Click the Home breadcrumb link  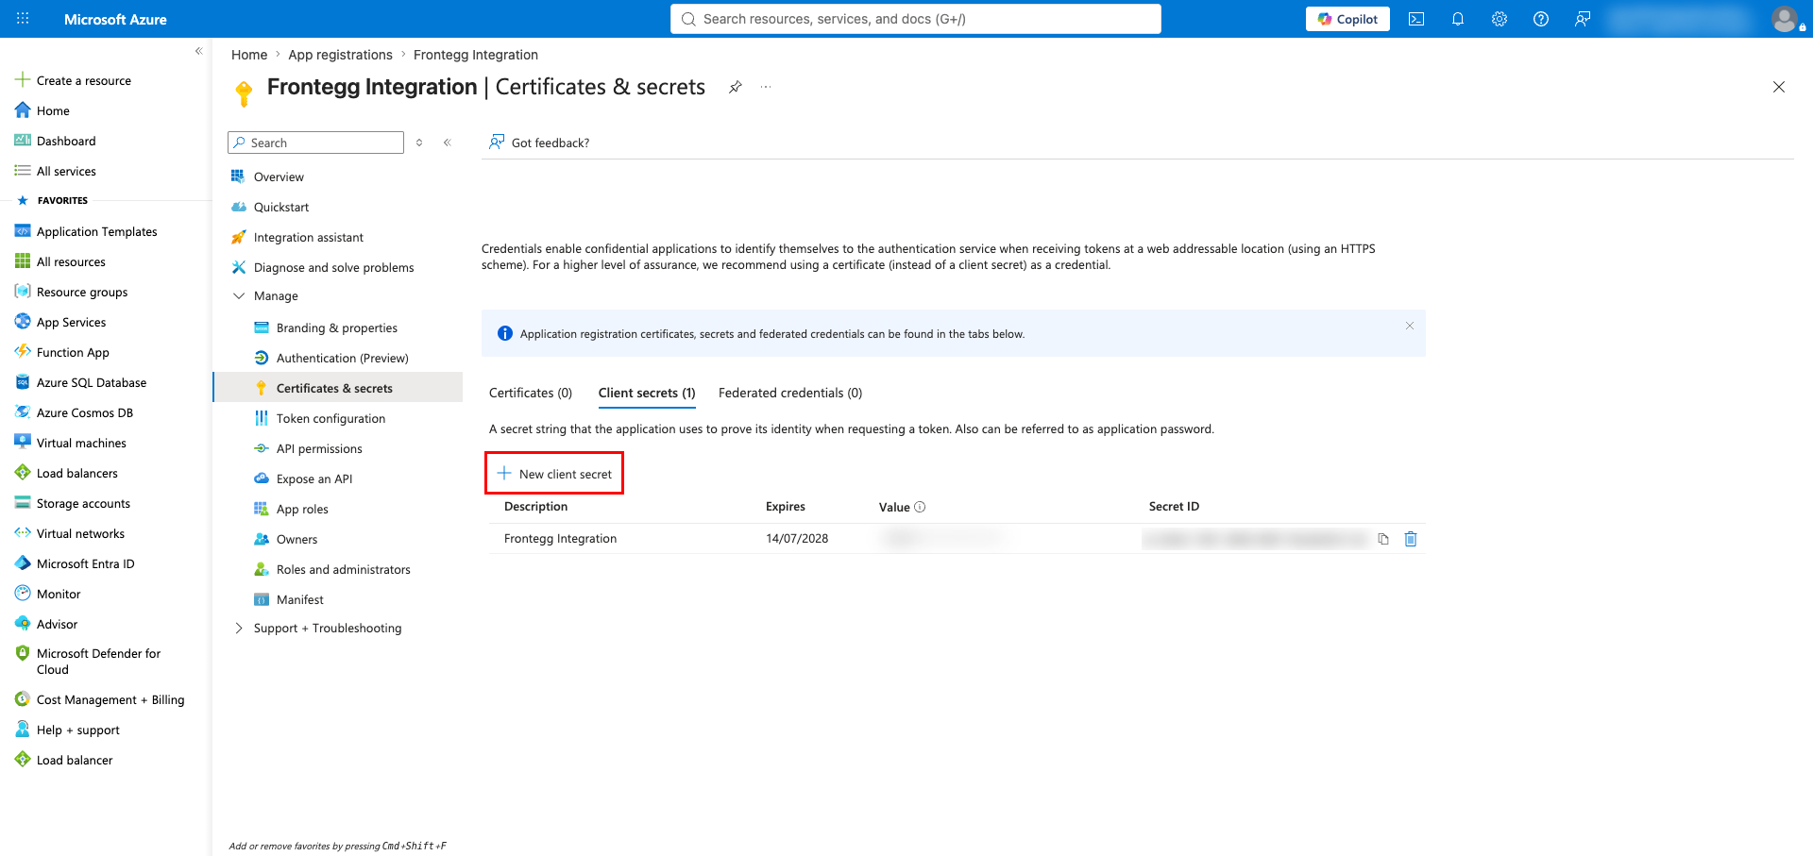[x=249, y=55]
